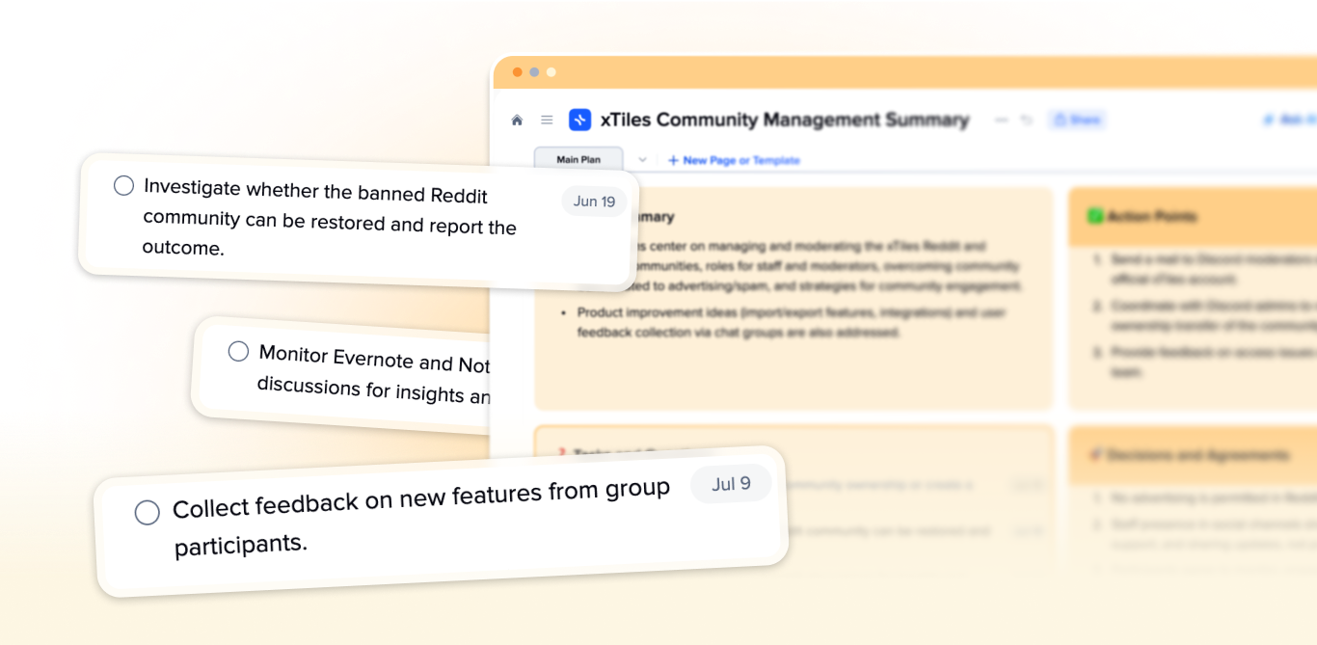Select the Main Plan tab
This screenshot has height=645, width=1317.
tap(578, 159)
